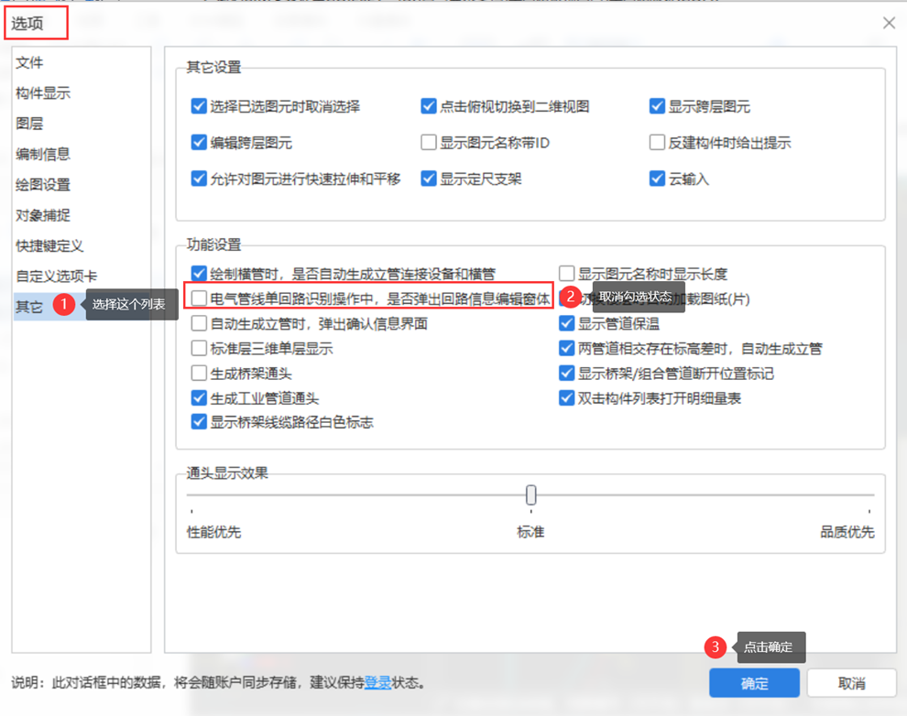This screenshot has height=716, width=907.
Task: Select 其它 in the options list
Action: click(29, 307)
